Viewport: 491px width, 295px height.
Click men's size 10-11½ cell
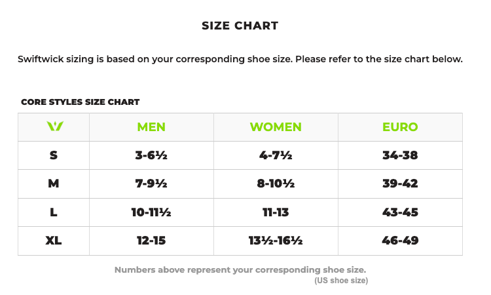point(151,212)
